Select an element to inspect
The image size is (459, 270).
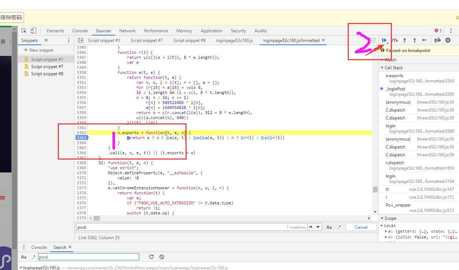tap(24, 31)
